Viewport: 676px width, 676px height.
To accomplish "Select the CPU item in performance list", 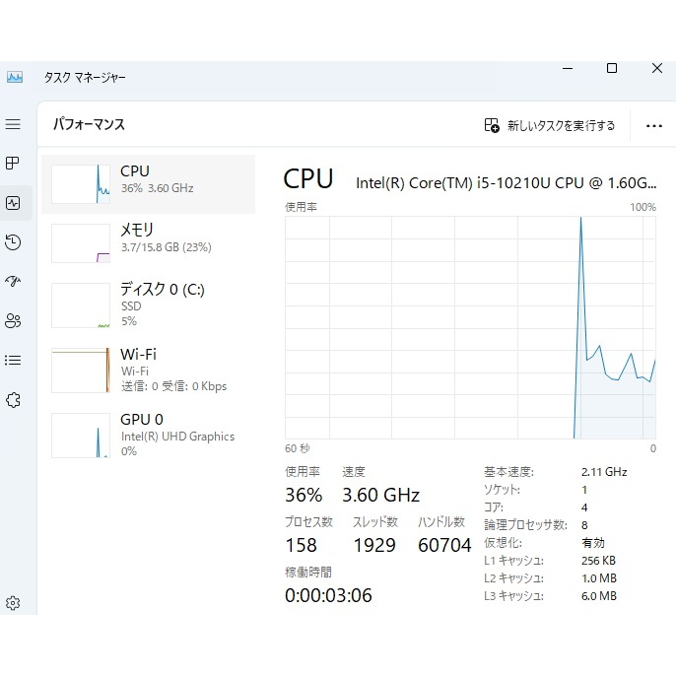I will point(148,184).
